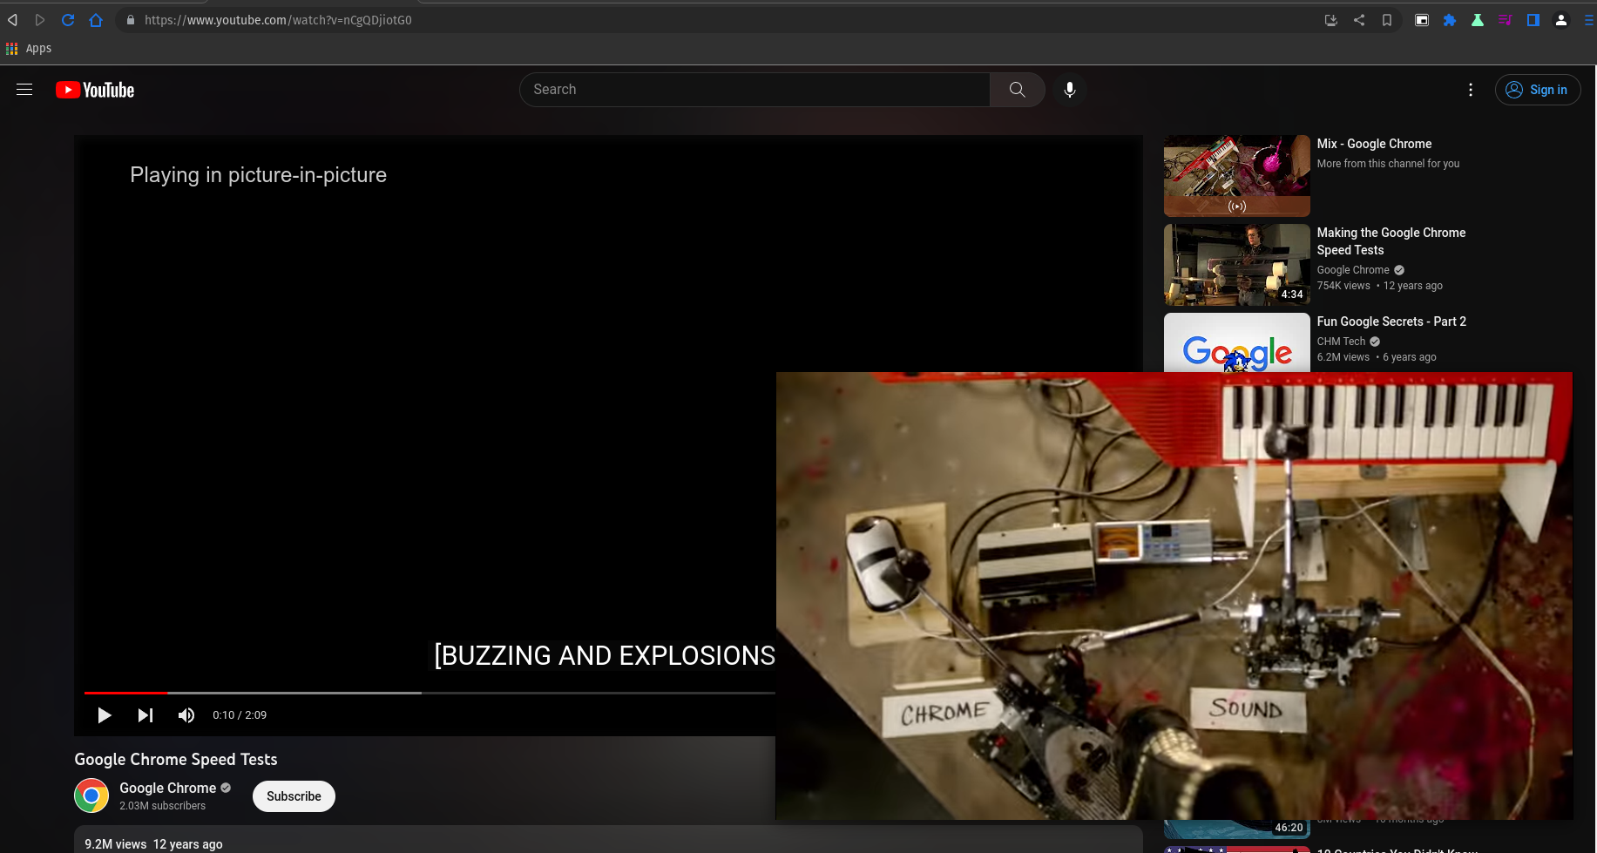This screenshot has width=1597, height=853.
Task: Open the Mix - Google Chrome title
Action: [1374, 144]
